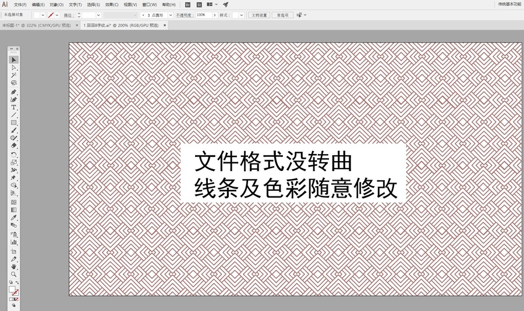Click the opacity field showing 100%
Viewport: 524px width, 311px height.
click(204, 15)
